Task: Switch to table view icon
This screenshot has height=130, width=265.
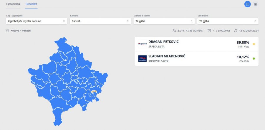Action: pos(255,4)
